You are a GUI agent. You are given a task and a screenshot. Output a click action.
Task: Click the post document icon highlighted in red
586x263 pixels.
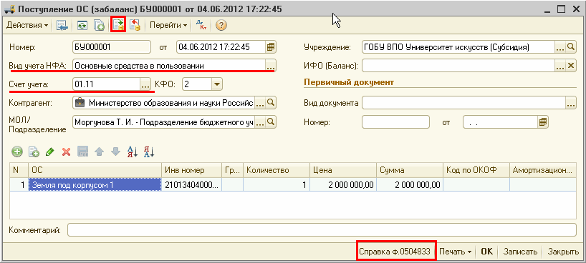point(119,25)
